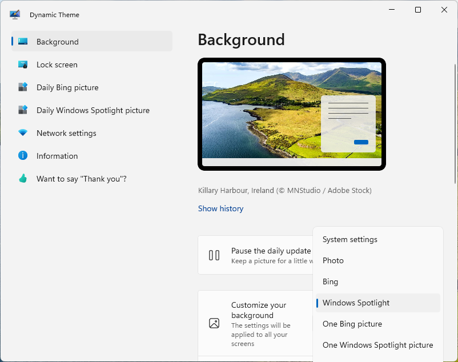Image resolution: width=458 pixels, height=362 pixels.
Task: Go to Lock screen settings
Action: [x=92, y=65]
